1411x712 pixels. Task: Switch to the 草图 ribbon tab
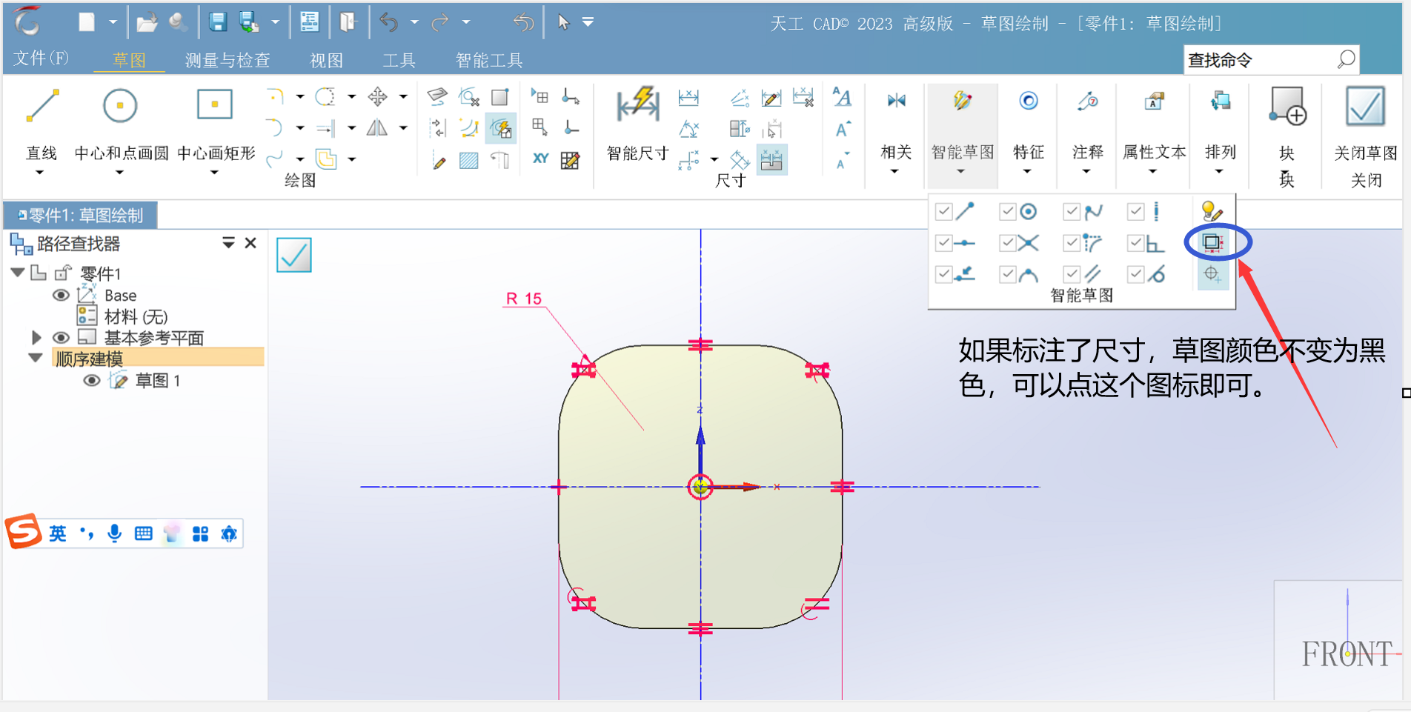129,60
